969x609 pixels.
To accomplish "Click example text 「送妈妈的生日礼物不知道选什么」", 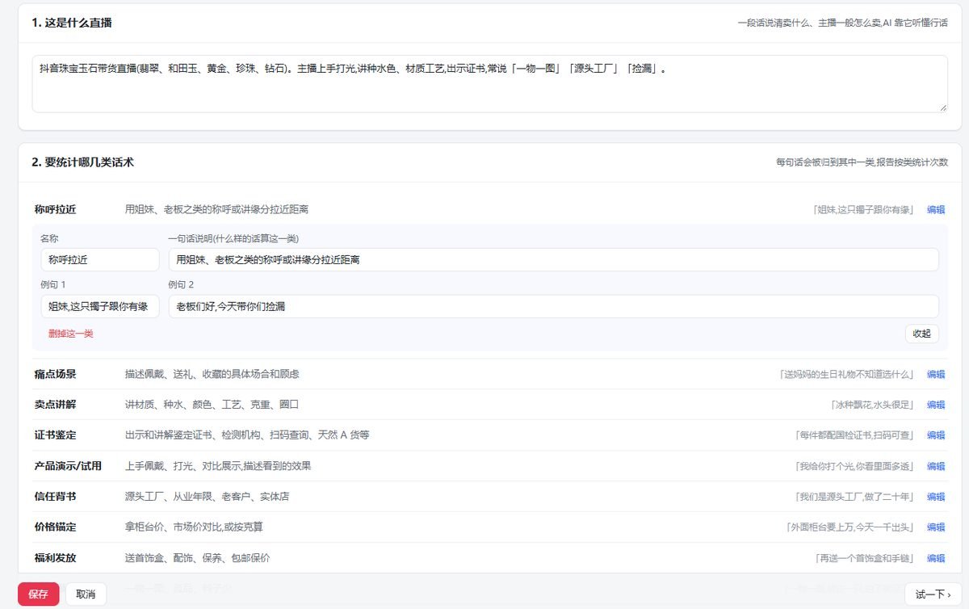I will [x=846, y=374].
